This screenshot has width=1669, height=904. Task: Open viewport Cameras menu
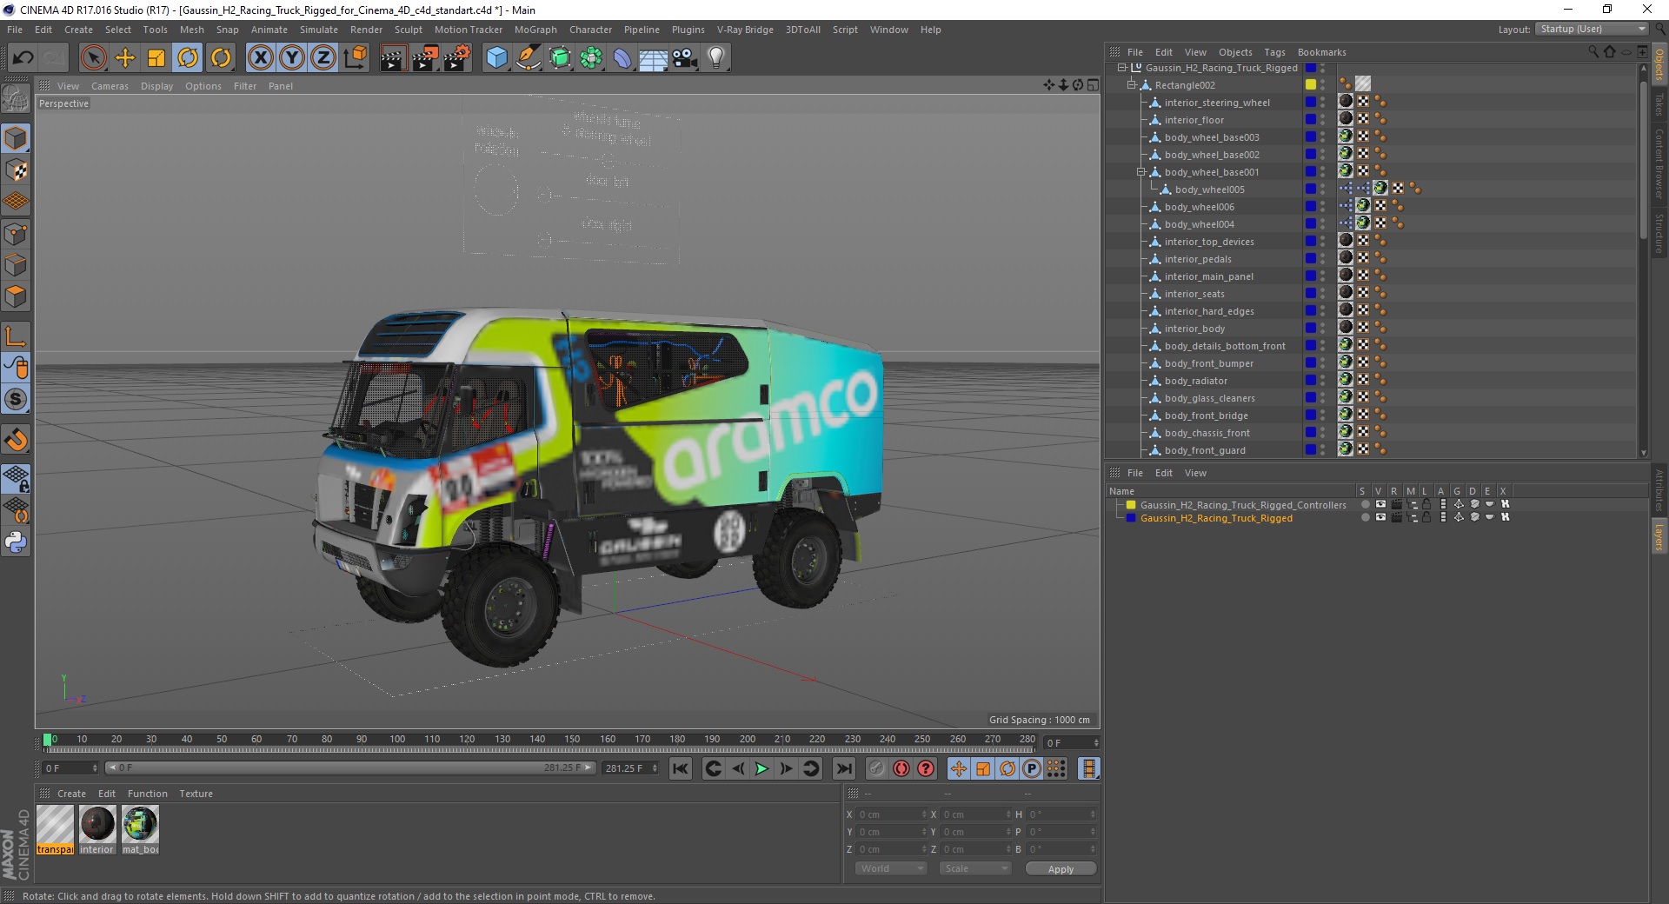[x=110, y=86]
